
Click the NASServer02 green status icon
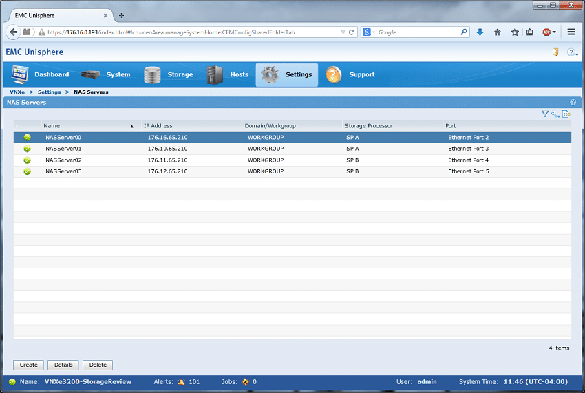(x=28, y=160)
